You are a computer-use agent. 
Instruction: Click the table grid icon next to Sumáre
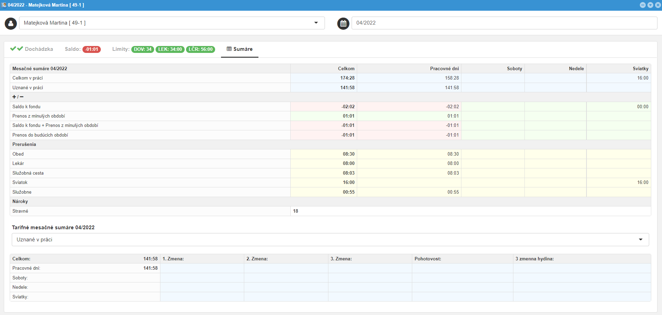229,49
